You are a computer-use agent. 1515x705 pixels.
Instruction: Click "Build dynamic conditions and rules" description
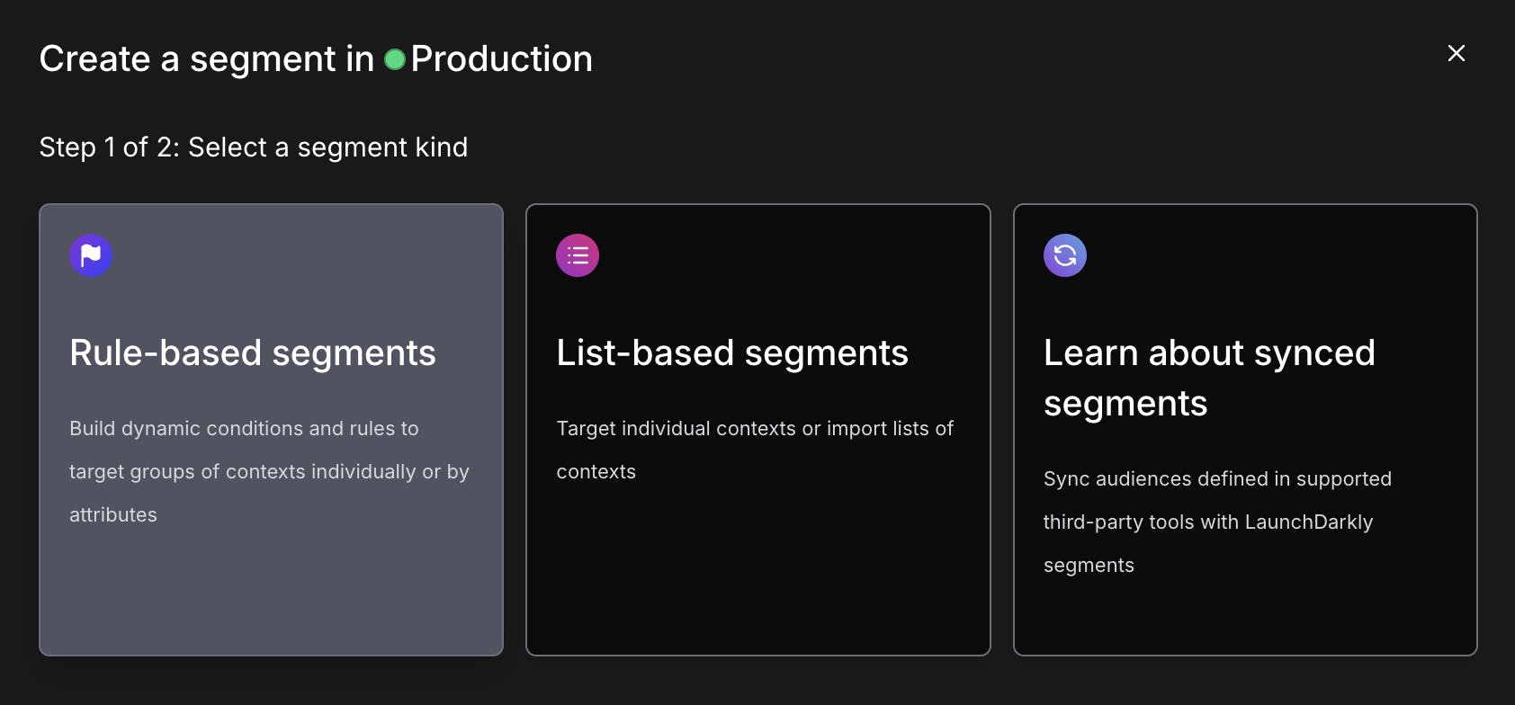pos(269,471)
